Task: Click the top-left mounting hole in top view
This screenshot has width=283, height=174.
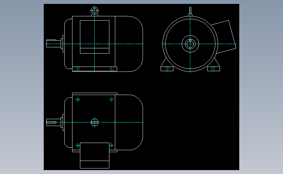Action: click(x=78, y=100)
